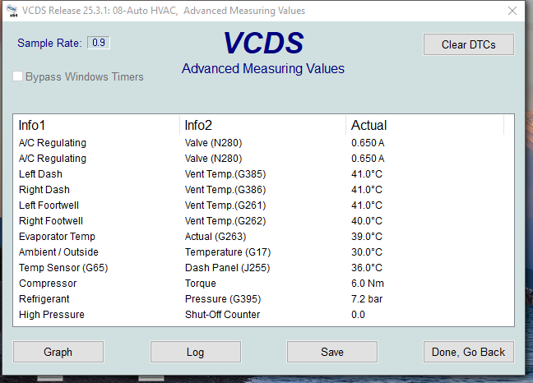The width and height of the screenshot is (533, 383).
Task: Click the 40.0°C right footwell value
Action: [x=367, y=221]
